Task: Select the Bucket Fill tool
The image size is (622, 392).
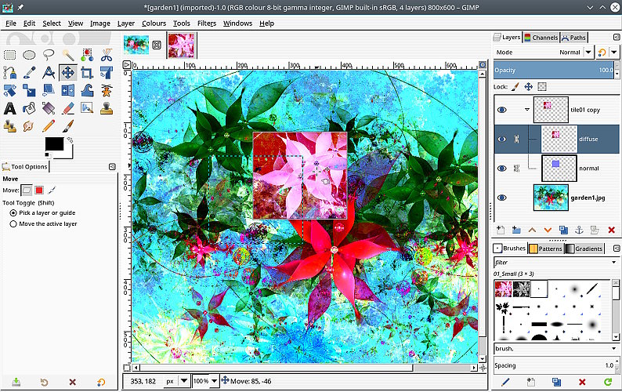Action: 29,108
